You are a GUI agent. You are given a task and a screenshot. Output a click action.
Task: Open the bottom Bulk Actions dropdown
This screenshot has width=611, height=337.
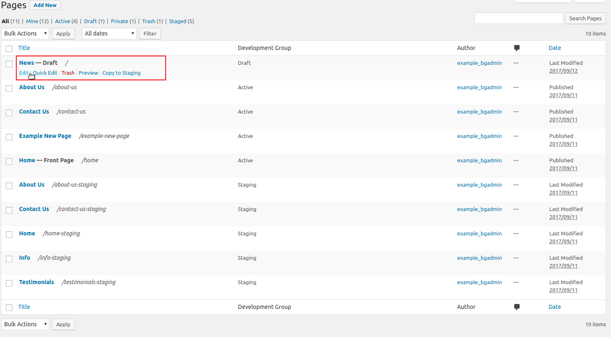[25, 324]
